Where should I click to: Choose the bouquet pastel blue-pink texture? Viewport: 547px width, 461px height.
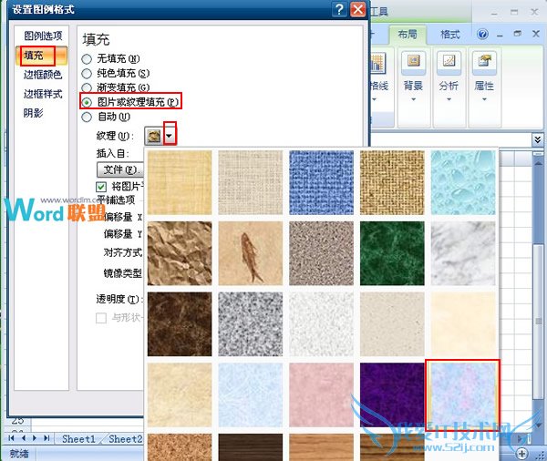pos(463,394)
